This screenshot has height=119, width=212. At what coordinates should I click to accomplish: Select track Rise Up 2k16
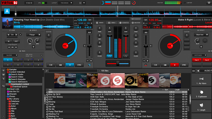point(117,95)
